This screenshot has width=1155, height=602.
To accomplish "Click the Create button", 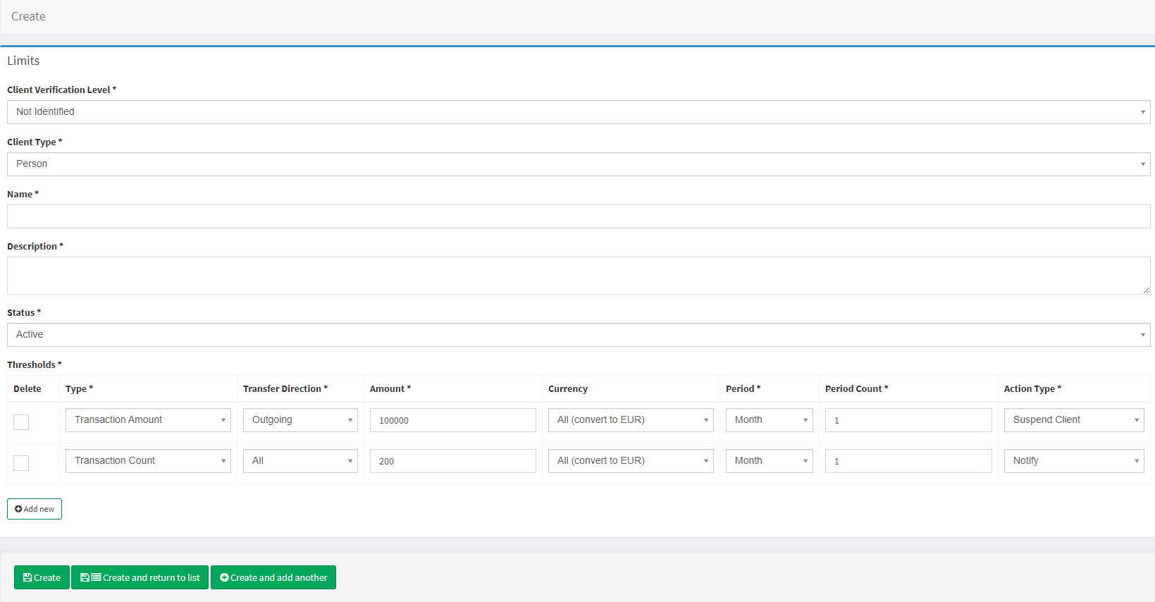I will 42,577.
